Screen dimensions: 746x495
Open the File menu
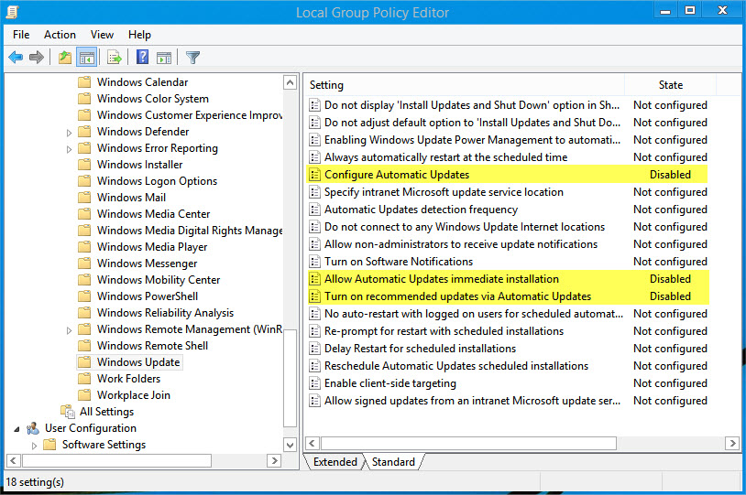21,35
